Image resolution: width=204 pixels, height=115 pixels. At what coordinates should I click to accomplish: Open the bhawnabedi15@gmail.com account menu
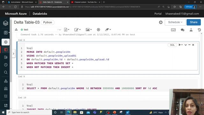tap(182, 14)
